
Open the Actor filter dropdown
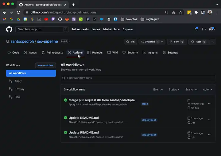point(207,89)
